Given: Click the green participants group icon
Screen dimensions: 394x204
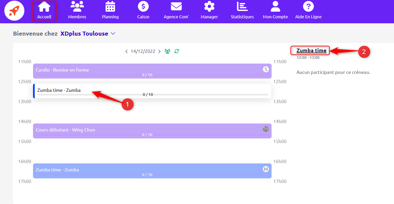Looking at the screenshot, I should (x=167, y=51).
